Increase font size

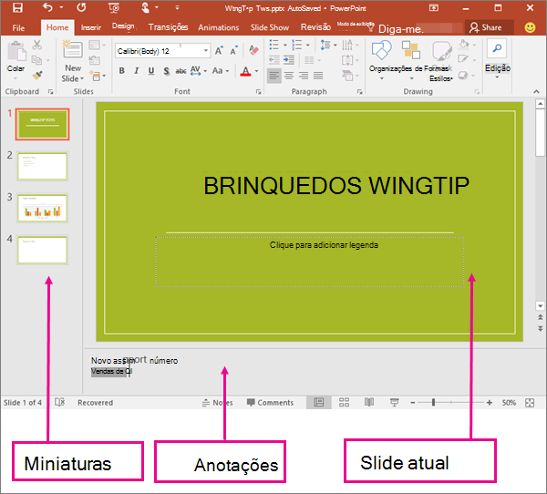[x=219, y=51]
